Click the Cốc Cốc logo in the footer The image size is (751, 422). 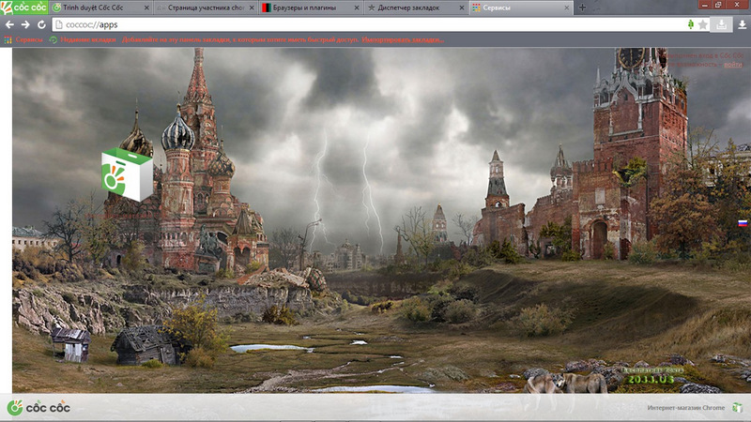[x=38, y=408]
